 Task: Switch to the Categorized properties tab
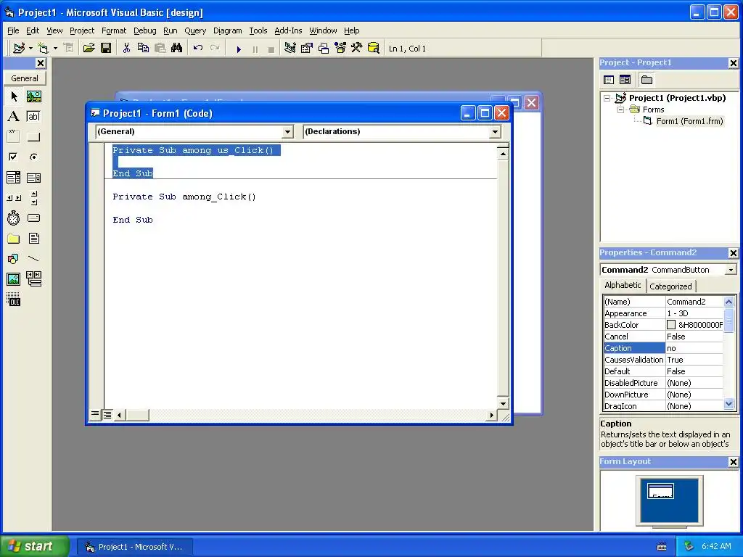click(x=670, y=286)
